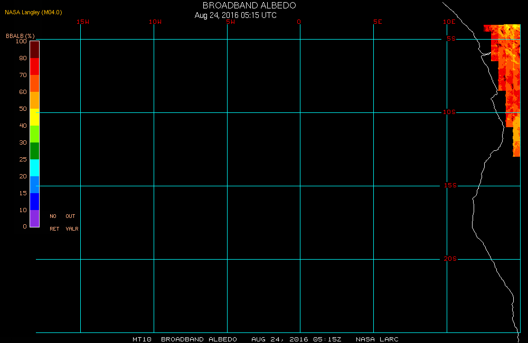Viewport: 528px width, 343px height.
Task: Click the '25' legend scale value
Action: click(23, 159)
